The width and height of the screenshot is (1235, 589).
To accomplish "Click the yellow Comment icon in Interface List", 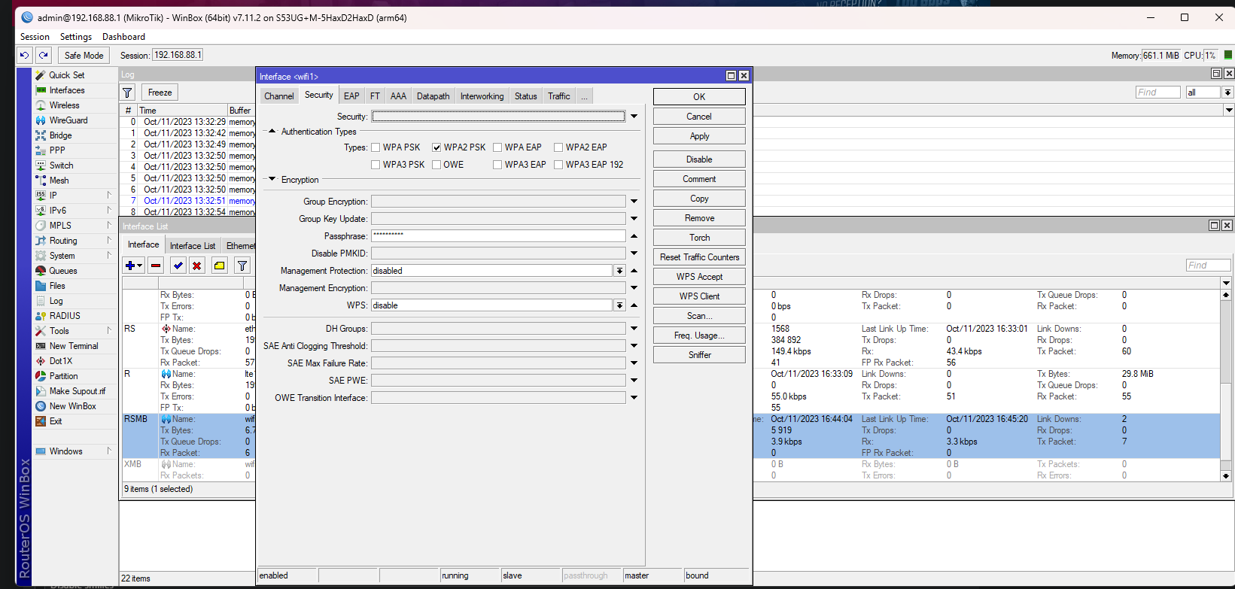I will click(219, 266).
